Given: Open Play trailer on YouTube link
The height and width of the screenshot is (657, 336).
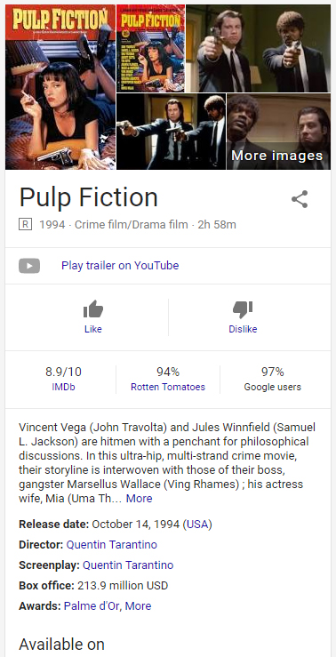Looking at the screenshot, I should (x=120, y=266).
